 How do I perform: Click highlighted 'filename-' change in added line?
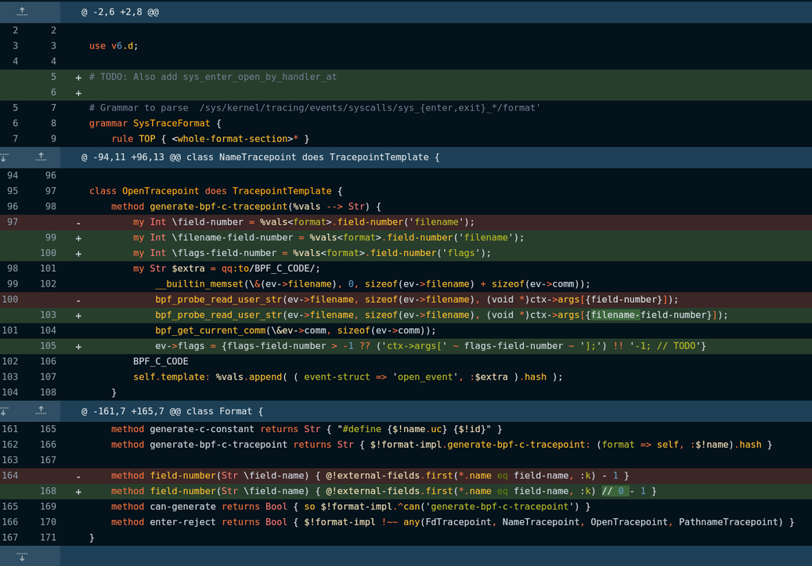[x=615, y=315]
